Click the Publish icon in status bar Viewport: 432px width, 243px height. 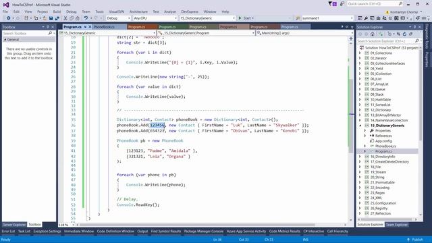408,240
